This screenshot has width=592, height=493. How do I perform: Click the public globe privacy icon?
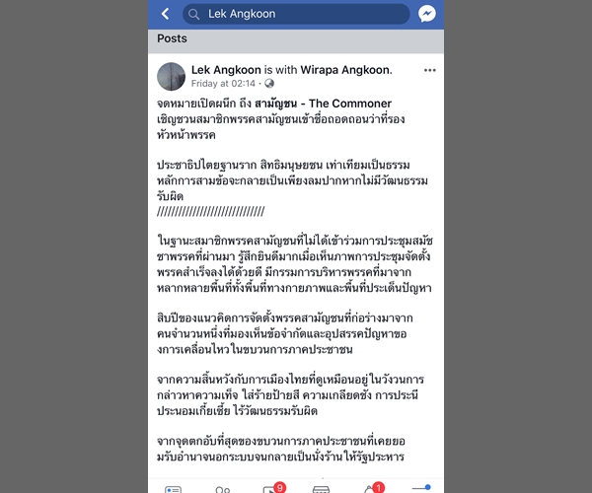click(x=269, y=84)
